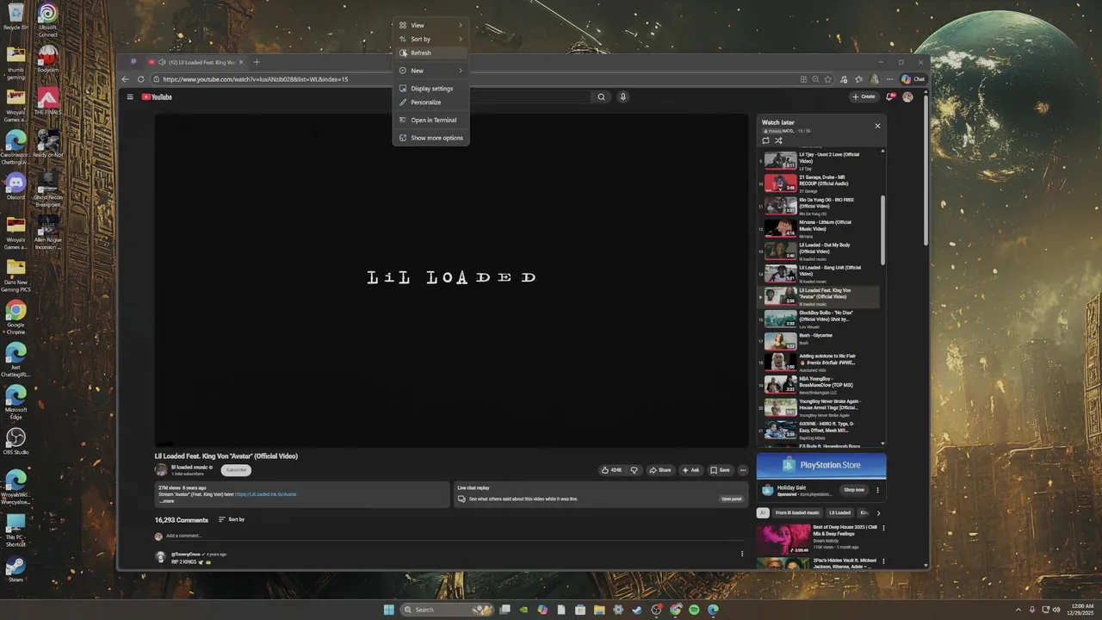Play Lil Tjay - Used 2 Love

tap(818, 161)
